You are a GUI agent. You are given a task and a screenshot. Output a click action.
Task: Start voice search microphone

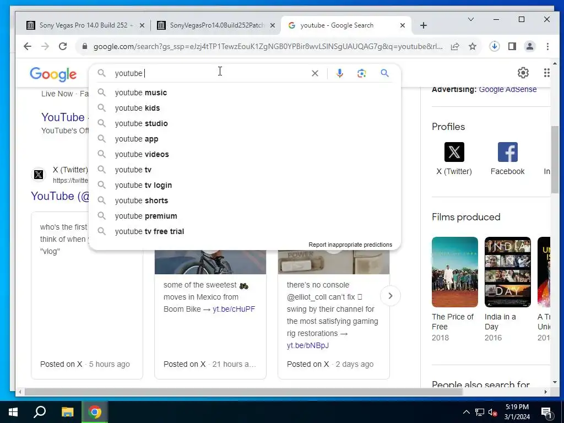click(339, 73)
